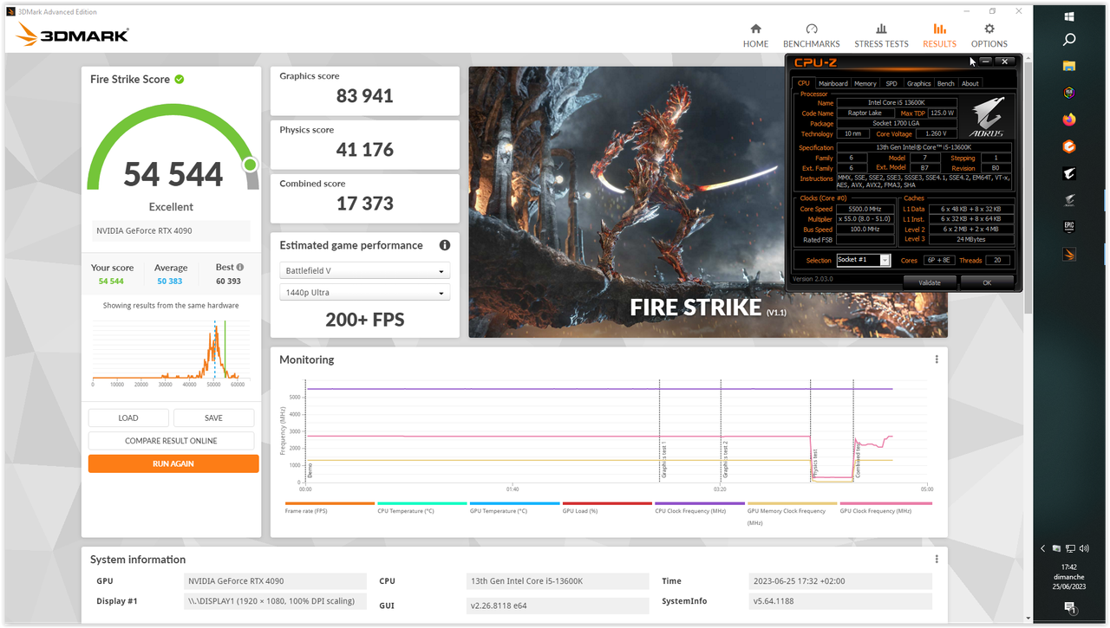The width and height of the screenshot is (1110, 628).
Task: Open the Graphics tab in CPU-Z
Action: pos(918,83)
